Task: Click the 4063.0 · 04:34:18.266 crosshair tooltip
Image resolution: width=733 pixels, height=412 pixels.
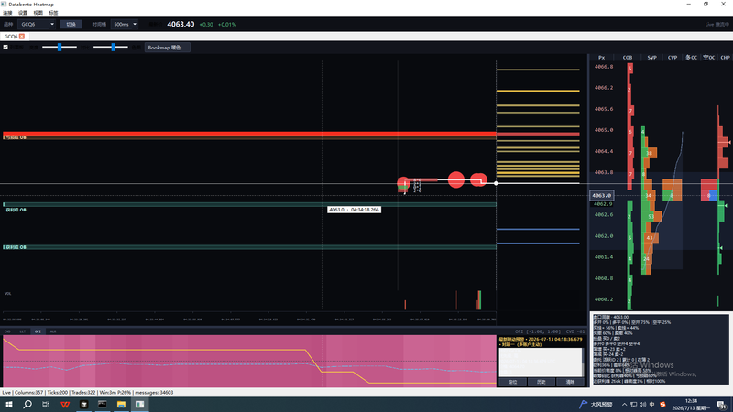Action: [x=354, y=210]
